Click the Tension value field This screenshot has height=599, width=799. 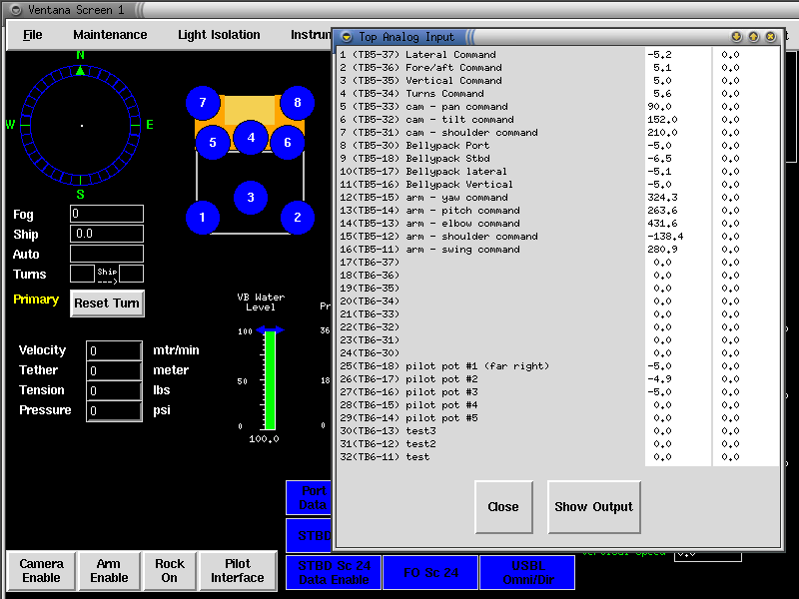pos(114,390)
